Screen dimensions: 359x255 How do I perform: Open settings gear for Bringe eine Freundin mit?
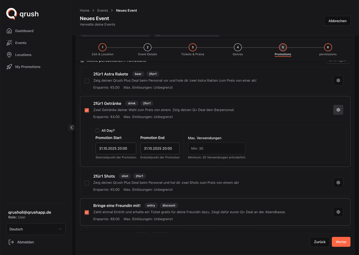[338, 212]
